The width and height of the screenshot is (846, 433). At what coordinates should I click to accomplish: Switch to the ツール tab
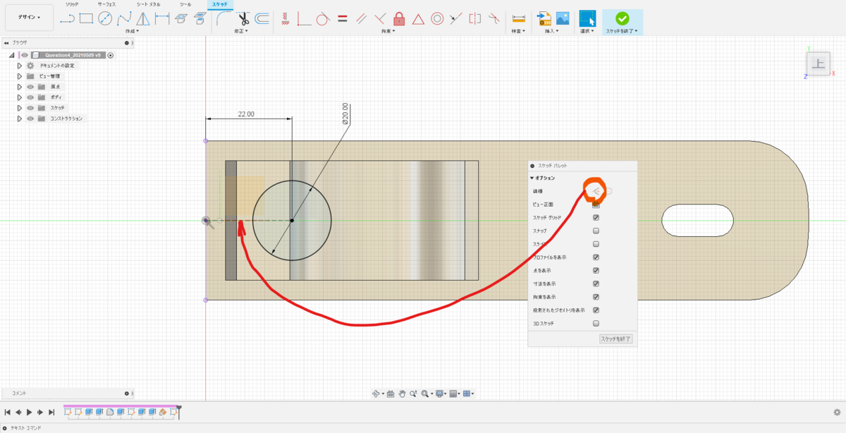(185, 4)
